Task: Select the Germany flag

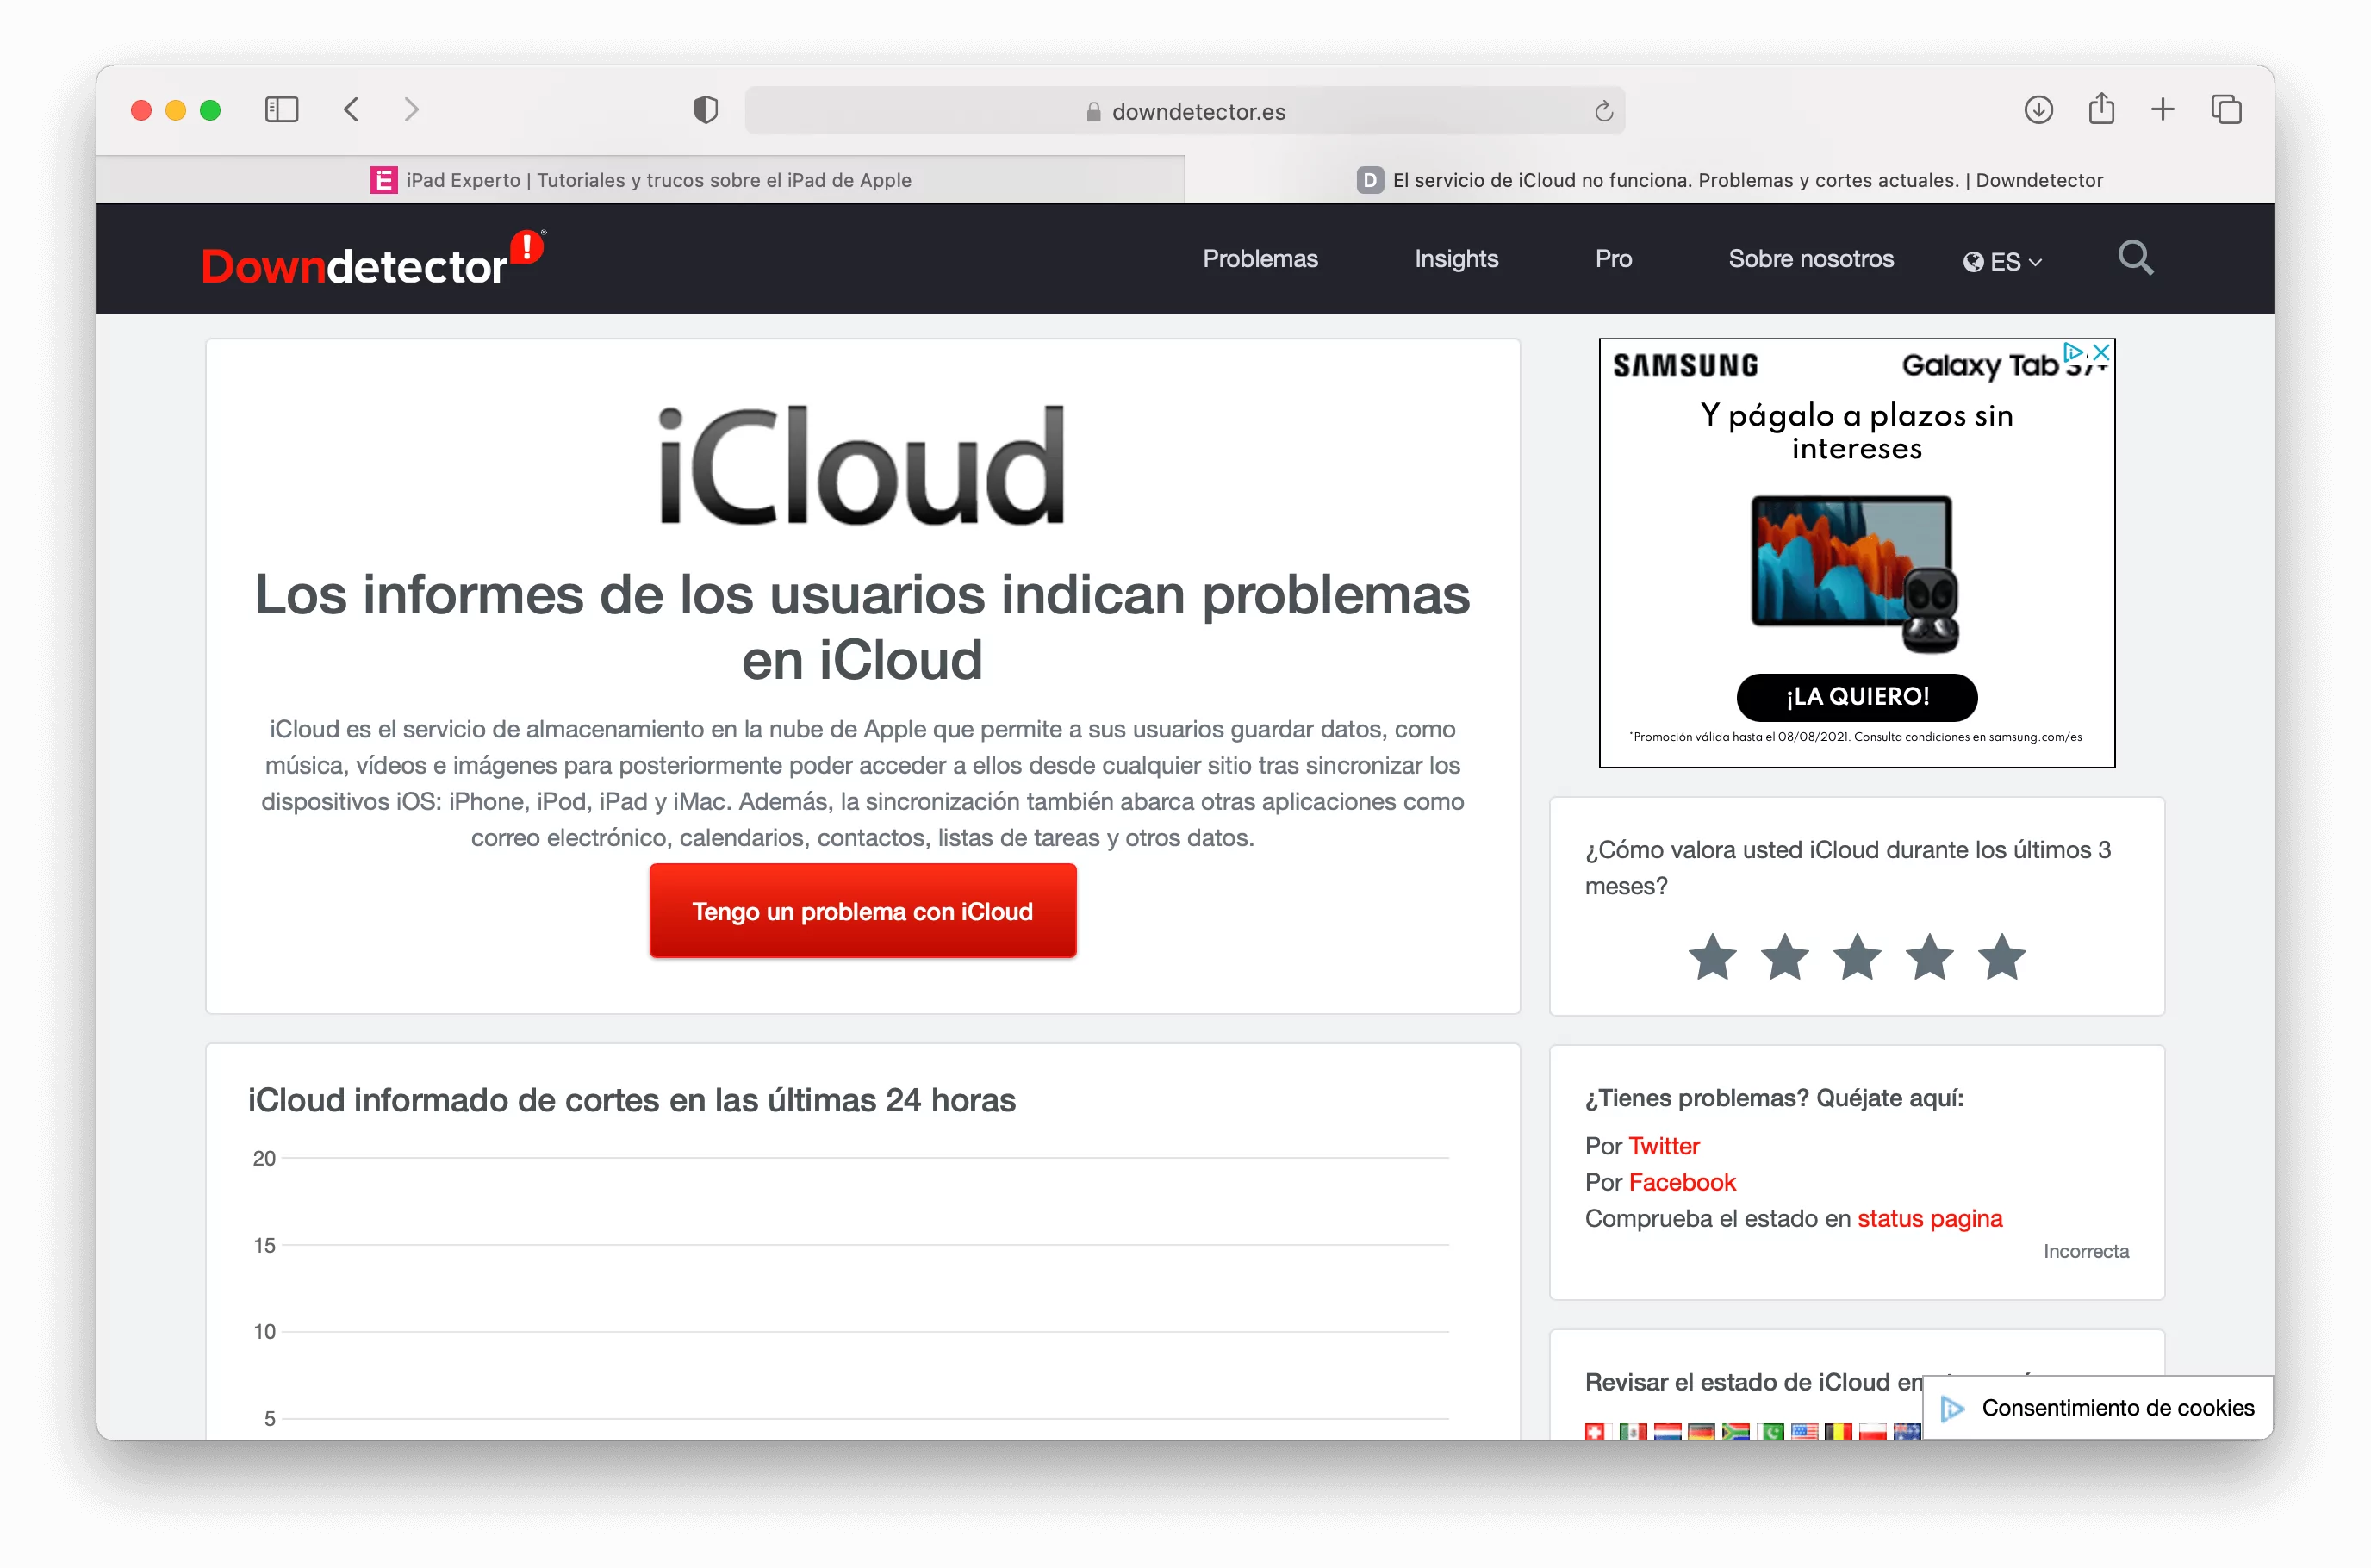Action: click(1701, 1431)
